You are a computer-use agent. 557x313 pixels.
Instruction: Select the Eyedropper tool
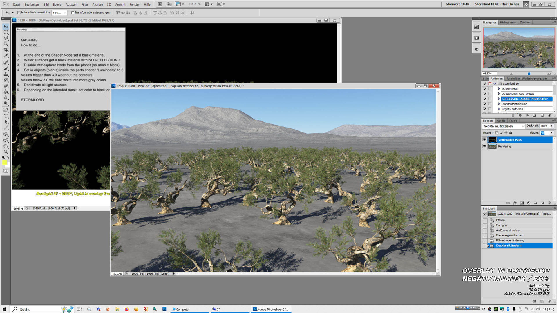point(6,55)
